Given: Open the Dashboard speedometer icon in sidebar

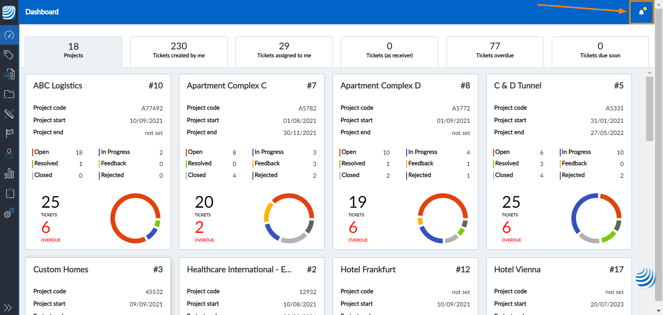Looking at the screenshot, I should click(x=9, y=35).
